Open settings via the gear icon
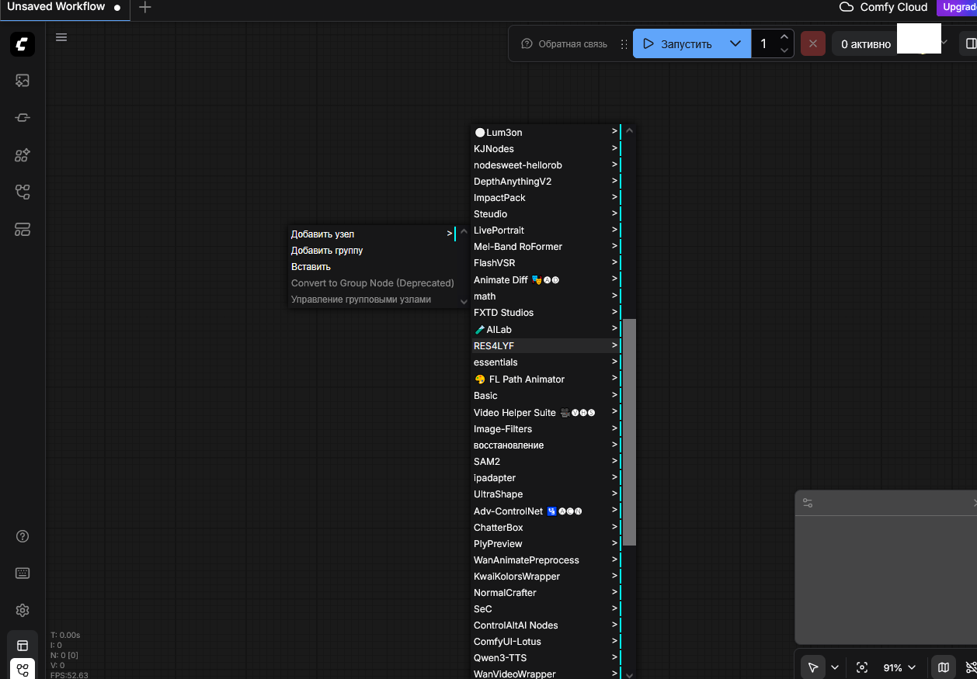This screenshot has height=679, width=977. (23, 611)
